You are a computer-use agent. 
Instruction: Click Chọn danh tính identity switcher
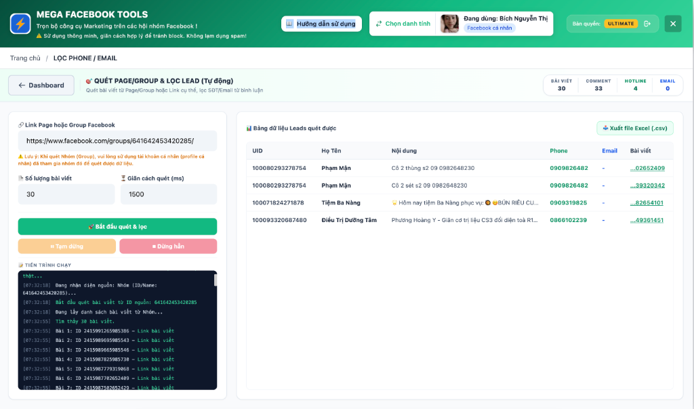tap(403, 24)
